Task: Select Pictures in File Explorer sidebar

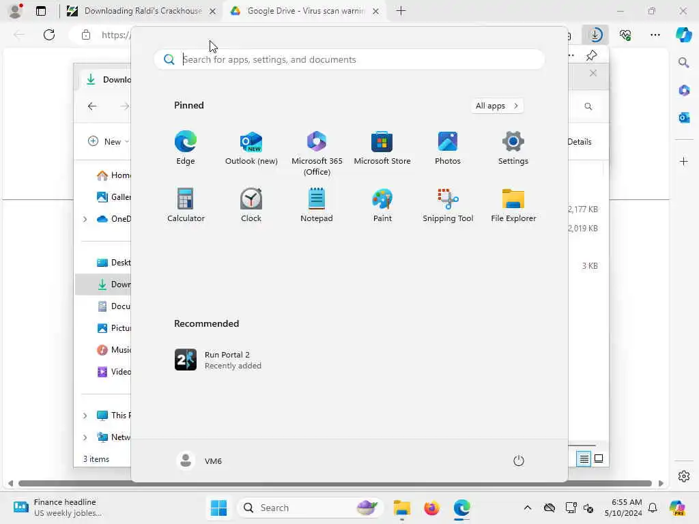Action: [114, 328]
